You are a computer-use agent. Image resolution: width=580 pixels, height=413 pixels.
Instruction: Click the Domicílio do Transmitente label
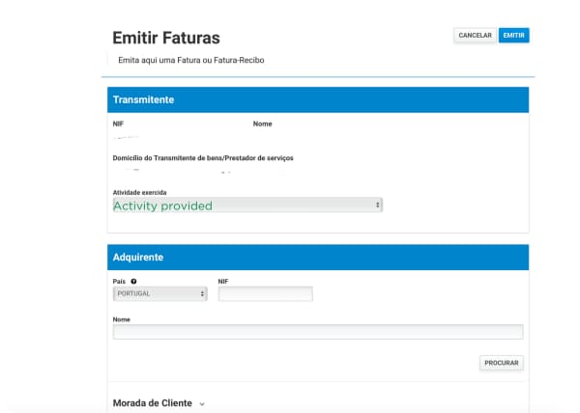(203, 158)
